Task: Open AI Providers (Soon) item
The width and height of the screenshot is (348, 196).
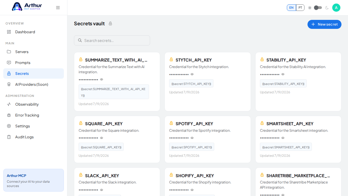Action: 33,84
